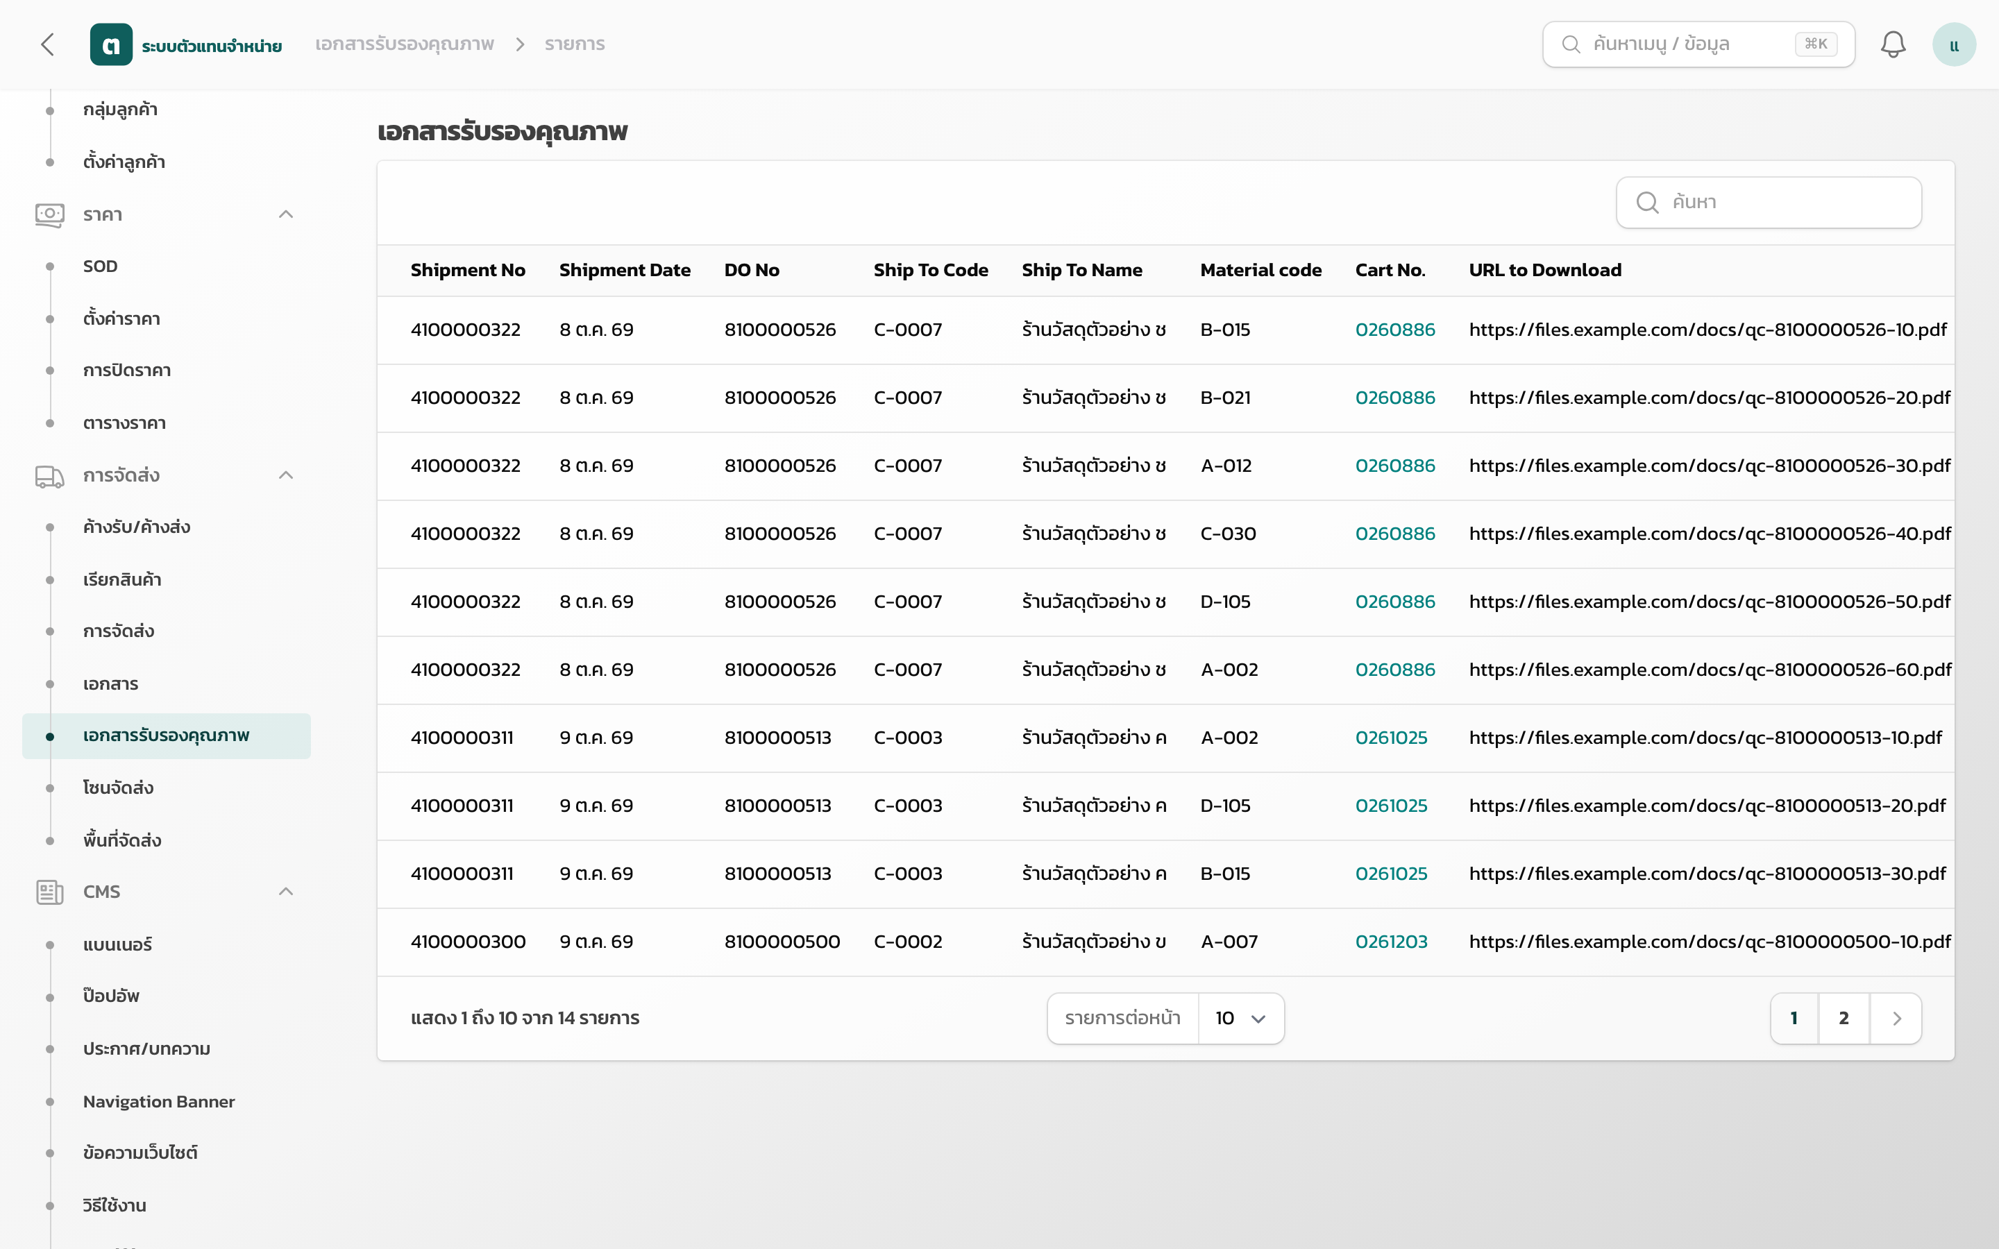
Task: Click the การจัดส่ง truck icon in sidebar
Action: point(49,476)
